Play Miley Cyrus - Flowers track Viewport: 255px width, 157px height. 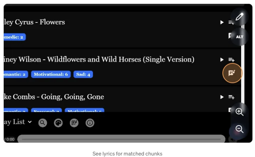point(222,22)
